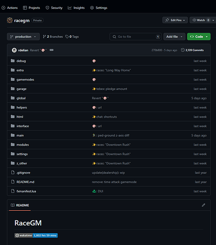Click the pencil icon to edit README
The height and width of the screenshot is (245, 216).
click(203, 205)
